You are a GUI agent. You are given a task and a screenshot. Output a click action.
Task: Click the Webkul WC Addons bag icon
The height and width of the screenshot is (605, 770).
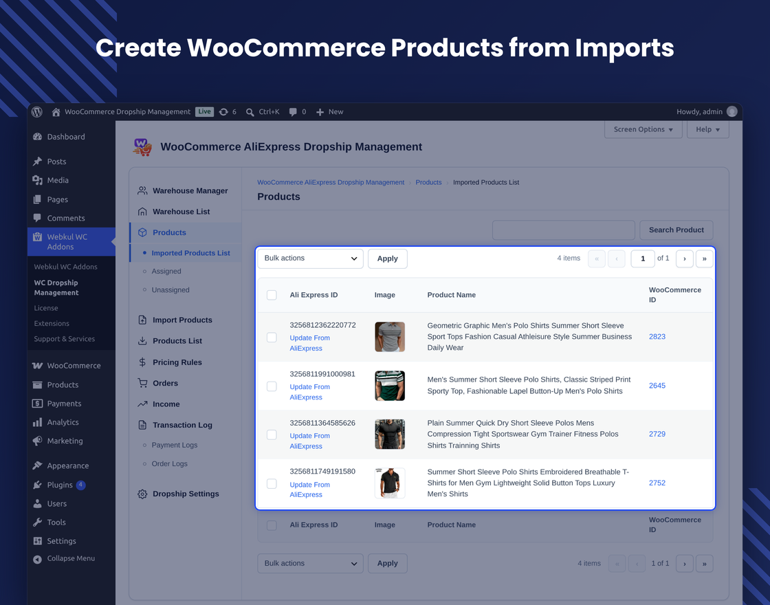(37, 236)
